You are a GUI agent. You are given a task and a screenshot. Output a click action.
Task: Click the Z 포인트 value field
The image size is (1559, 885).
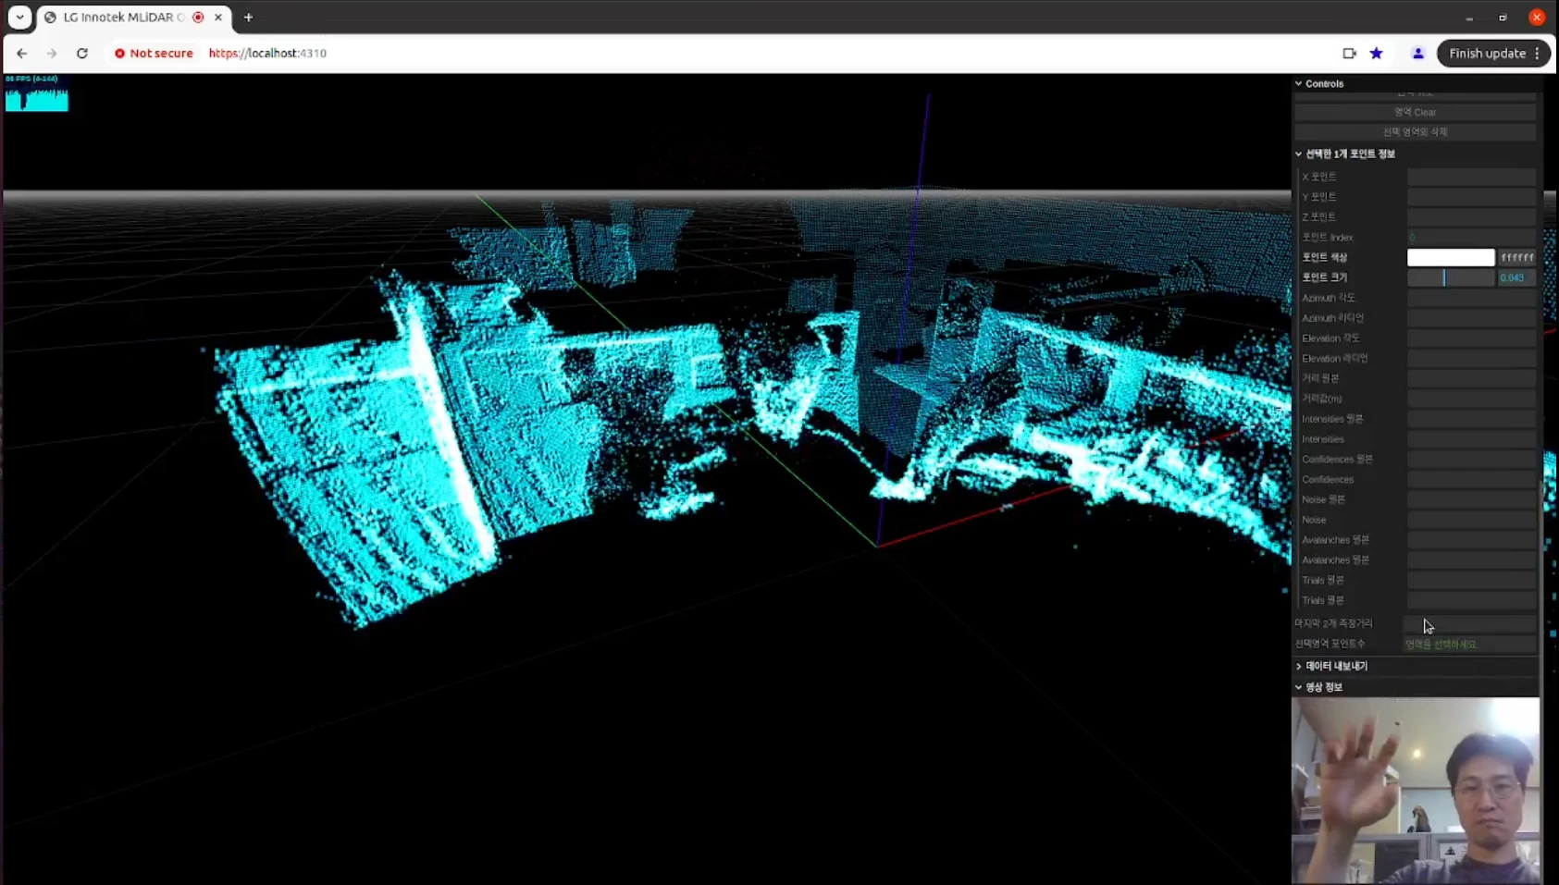point(1471,217)
